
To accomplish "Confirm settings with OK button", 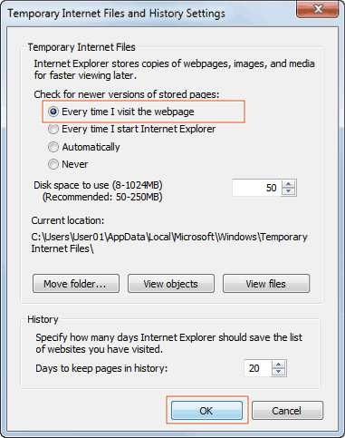I will click(x=206, y=411).
